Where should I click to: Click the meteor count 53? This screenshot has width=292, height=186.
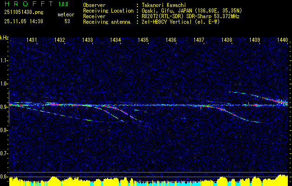click(x=67, y=21)
